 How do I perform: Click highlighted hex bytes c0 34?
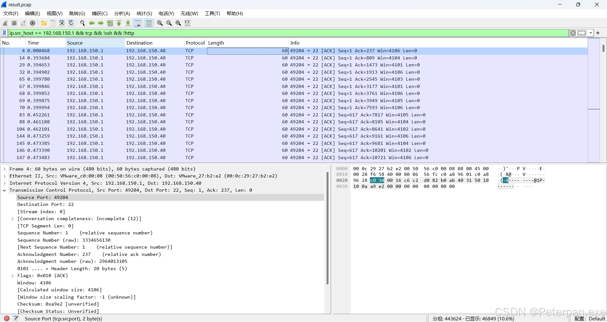coord(377,180)
